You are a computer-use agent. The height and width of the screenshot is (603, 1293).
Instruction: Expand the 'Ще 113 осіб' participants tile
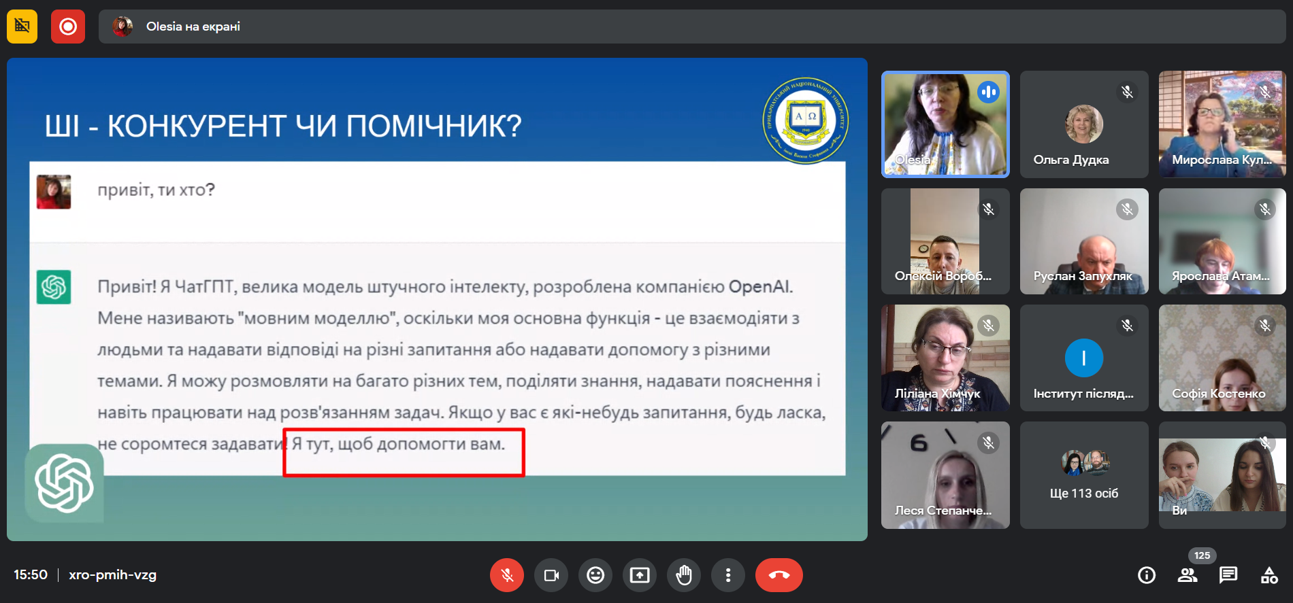(x=1083, y=475)
